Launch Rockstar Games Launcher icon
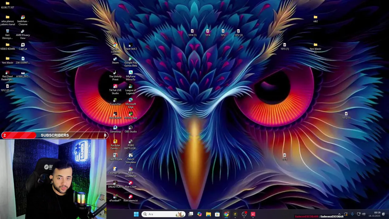 115,144
